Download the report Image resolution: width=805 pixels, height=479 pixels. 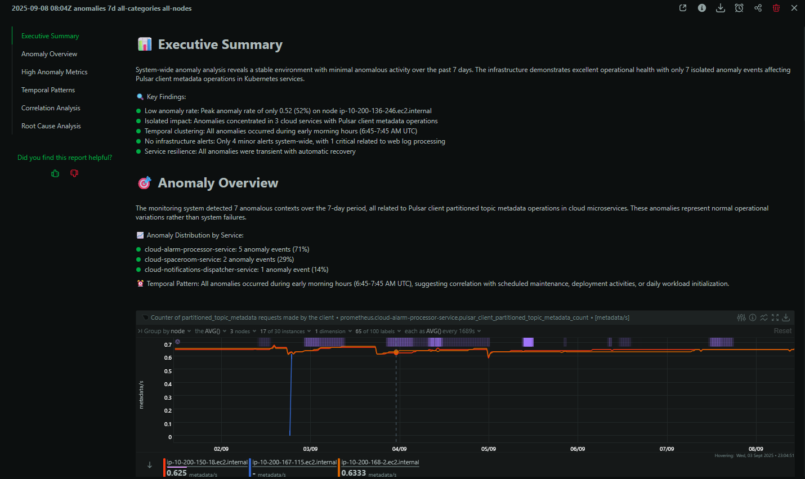(721, 8)
